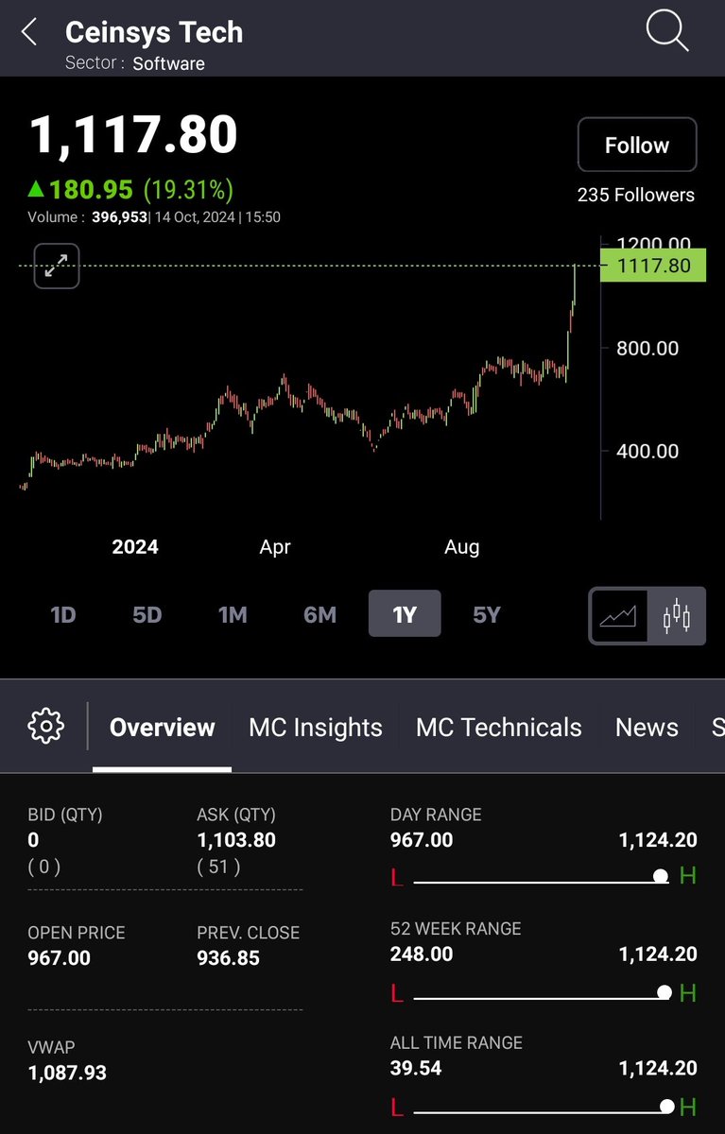725x1134 pixels.
Task: Go back using the arrow icon
Action: tap(29, 33)
